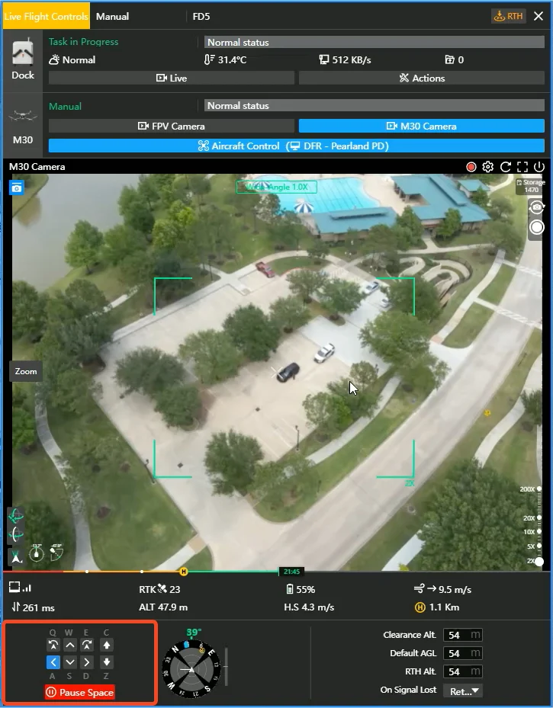The height and width of the screenshot is (708, 553).
Task: Click the Pause Space button
Action: (80, 693)
